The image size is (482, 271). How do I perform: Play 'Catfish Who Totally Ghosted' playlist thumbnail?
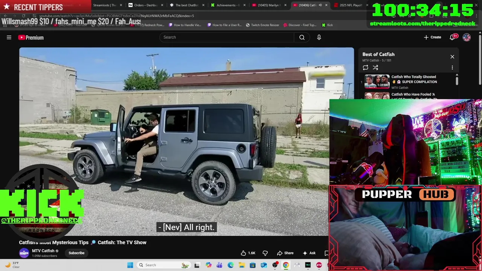(x=377, y=81)
